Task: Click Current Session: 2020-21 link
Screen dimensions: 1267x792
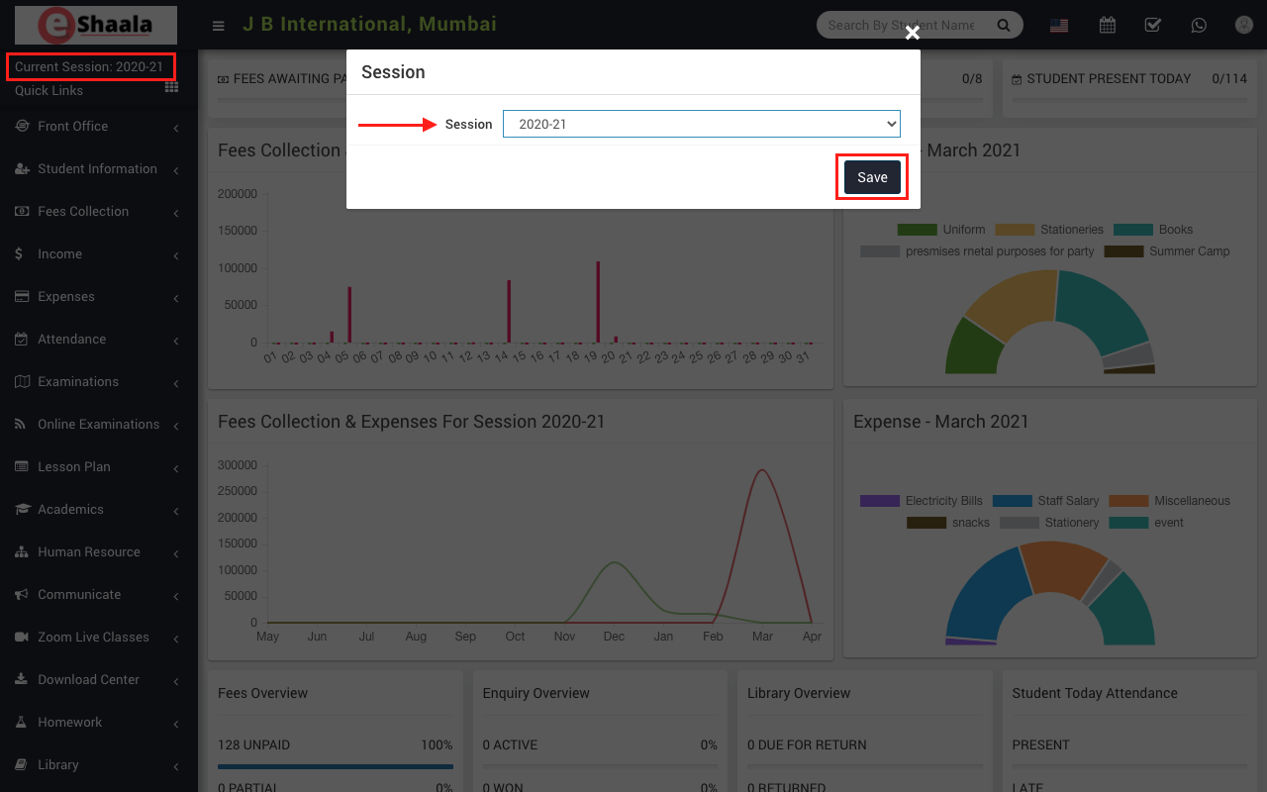Action: click(x=89, y=66)
